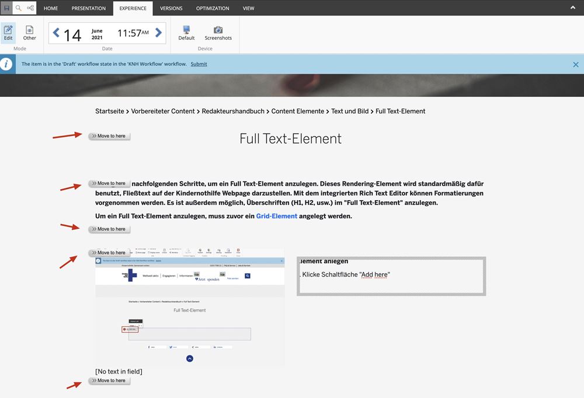
Task: Open the HOME ribbon tab
Action: (x=51, y=8)
